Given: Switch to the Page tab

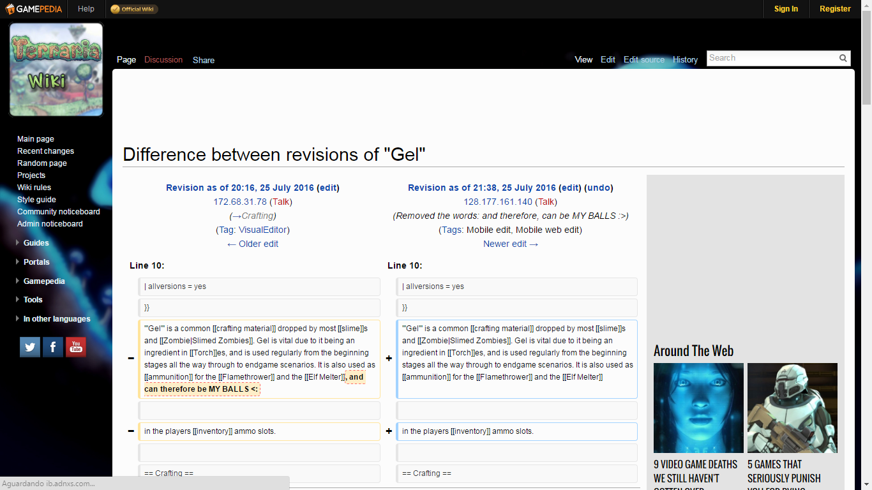Looking at the screenshot, I should point(126,59).
